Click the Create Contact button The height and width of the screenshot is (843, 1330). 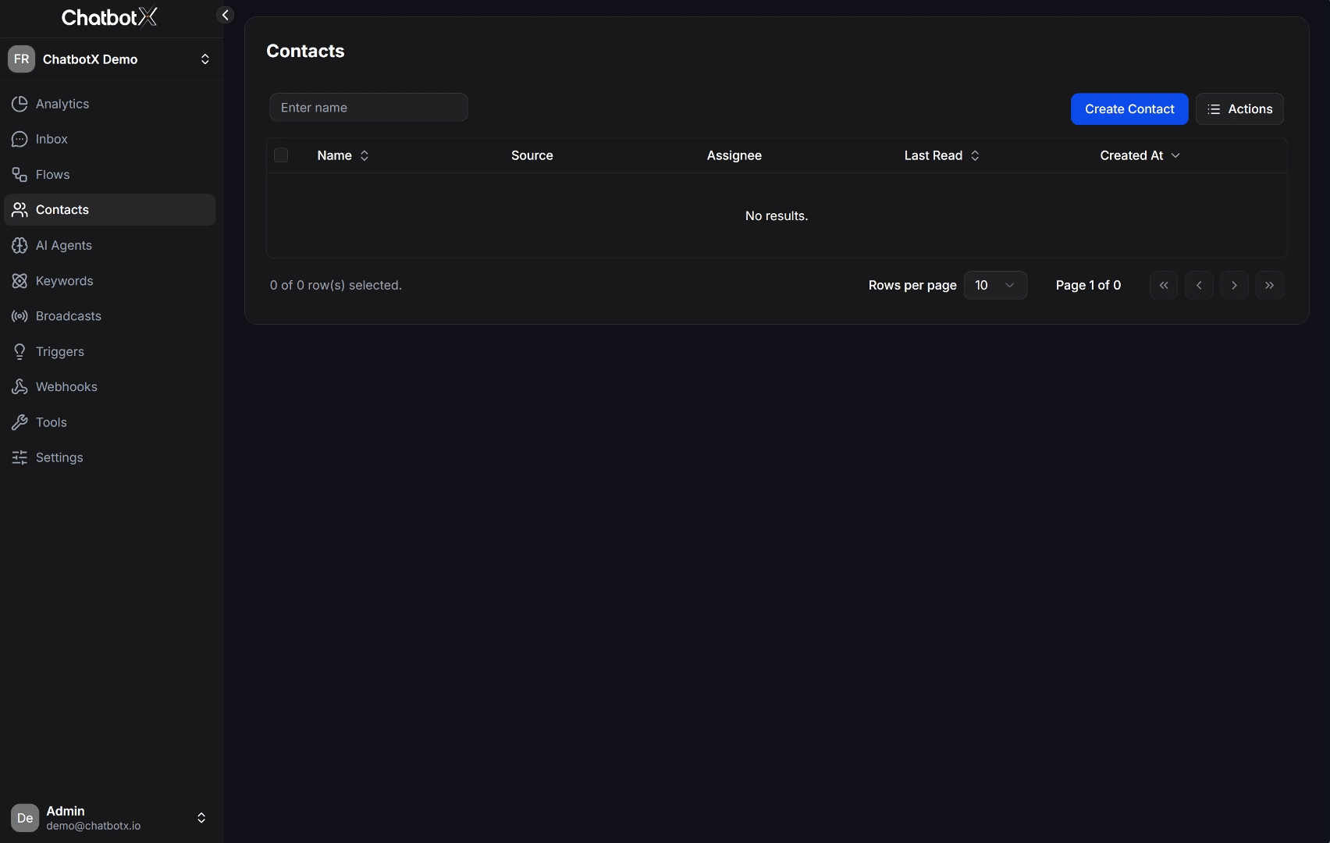point(1129,108)
